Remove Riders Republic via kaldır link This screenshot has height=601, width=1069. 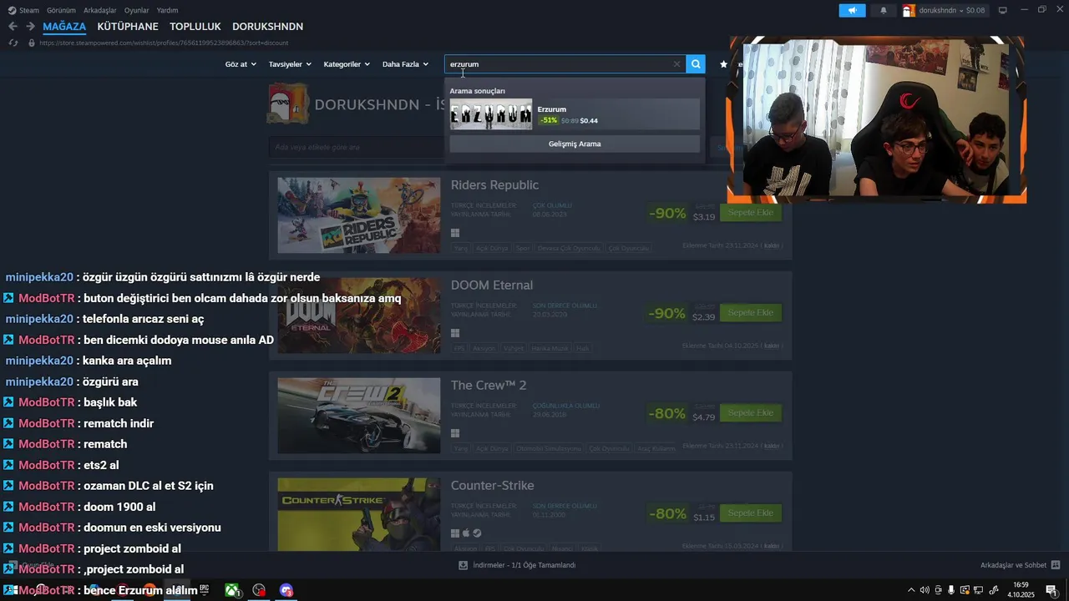[x=772, y=245]
